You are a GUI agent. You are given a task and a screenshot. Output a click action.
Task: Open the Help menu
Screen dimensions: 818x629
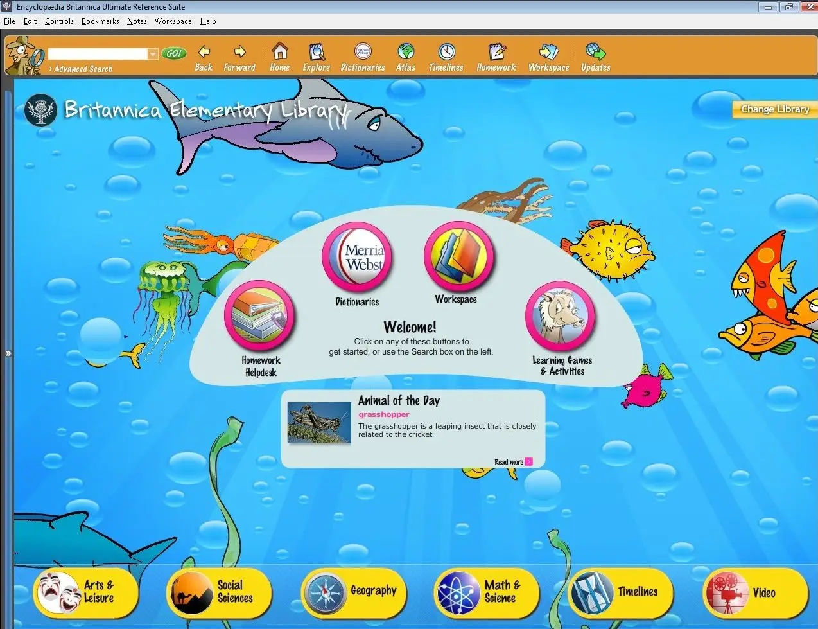click(208, 21)
